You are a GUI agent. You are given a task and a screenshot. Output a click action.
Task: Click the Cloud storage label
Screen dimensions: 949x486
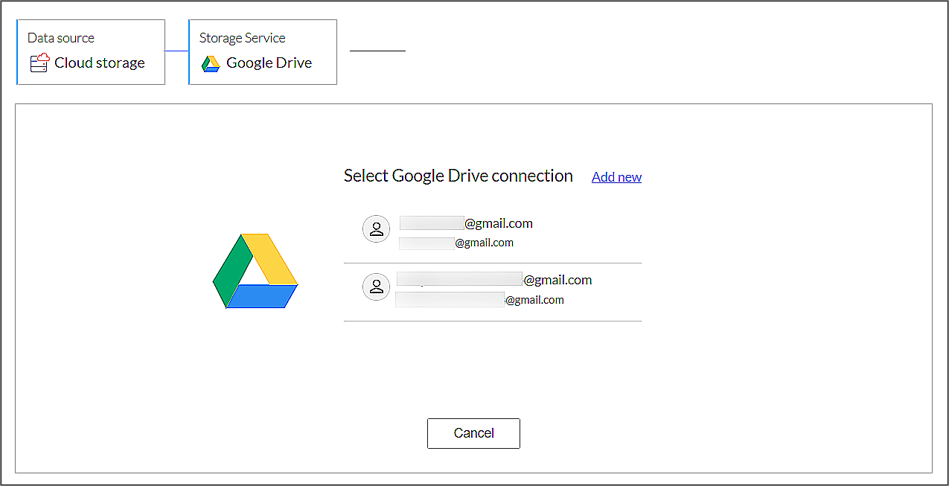[x=100, y=63]
